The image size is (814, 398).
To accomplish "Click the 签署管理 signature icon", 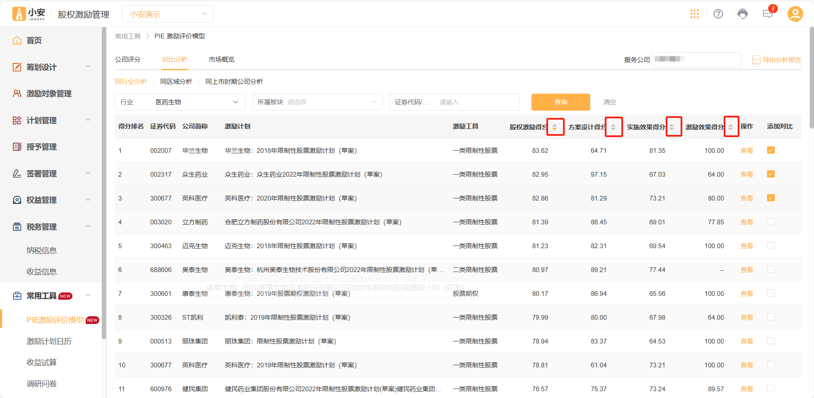I will tap(17, 173).
